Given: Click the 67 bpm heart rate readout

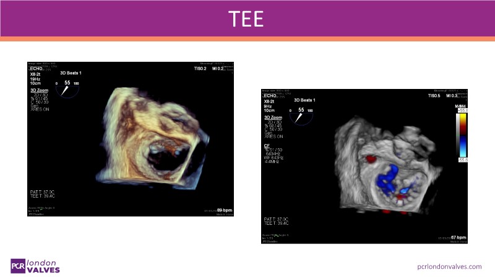Looking at the screenshot, I should pos(455,237).
